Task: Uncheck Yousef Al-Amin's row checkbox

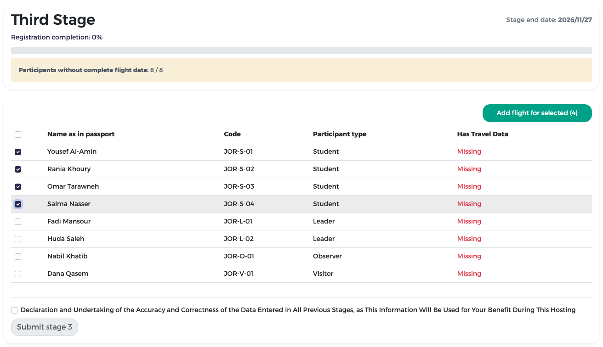Action: (x=18, y=152)
